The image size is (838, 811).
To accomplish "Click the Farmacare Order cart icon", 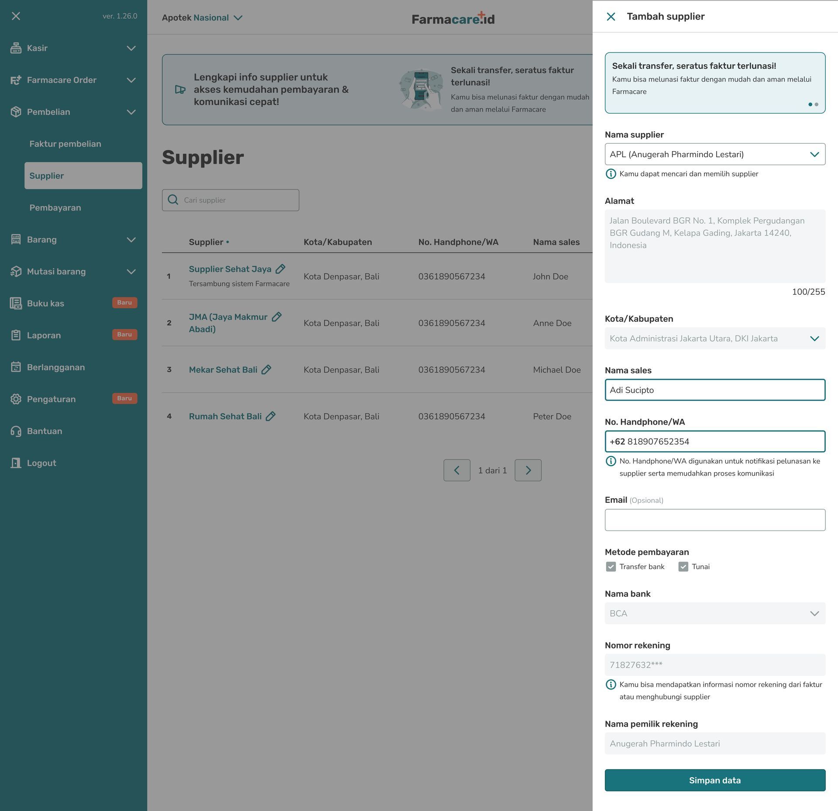I will [16, 80].
